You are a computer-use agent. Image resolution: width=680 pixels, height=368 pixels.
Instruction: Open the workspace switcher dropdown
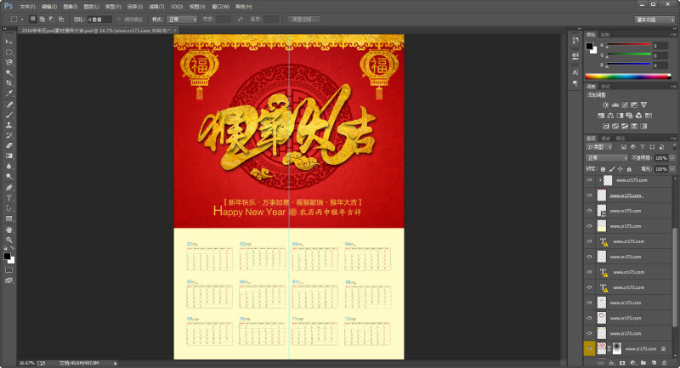654,20
